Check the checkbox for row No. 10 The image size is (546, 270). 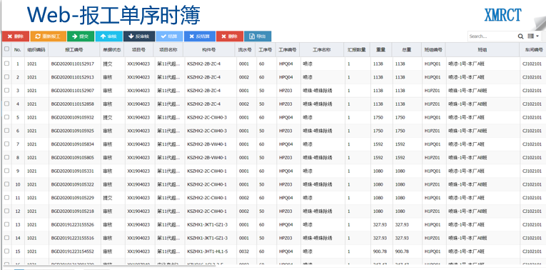(x=6, y=184)
